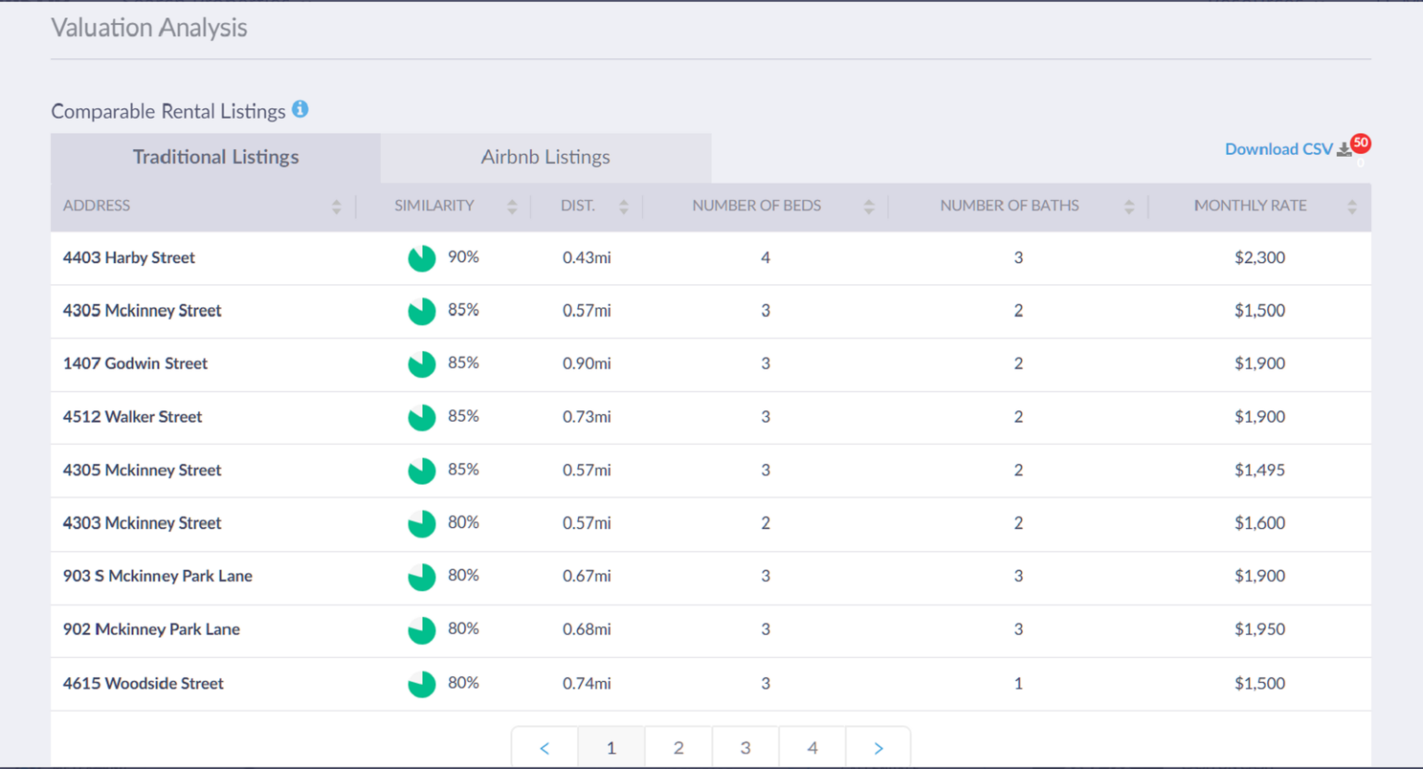Select the 4512 Walker Street listing
This screenshot has width=1423, height=769.
tap(132, 417)
